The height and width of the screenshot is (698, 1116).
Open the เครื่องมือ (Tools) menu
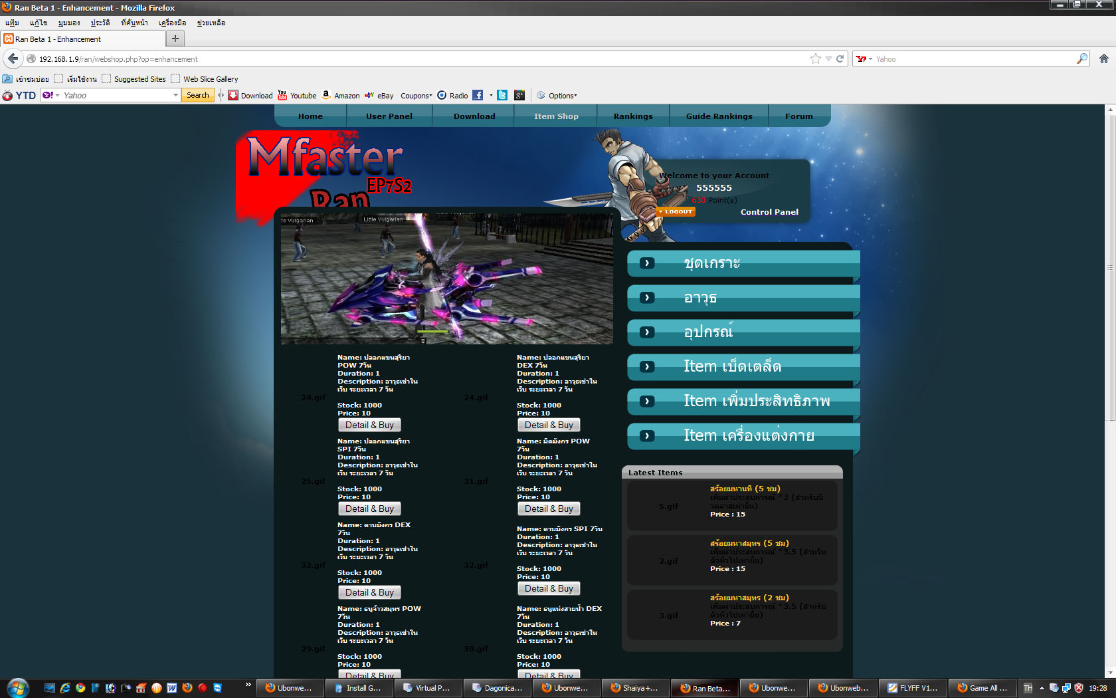[173, 23]
